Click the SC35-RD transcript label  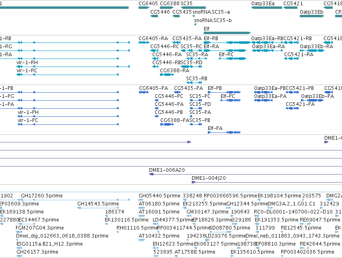[x=192, y=63]
